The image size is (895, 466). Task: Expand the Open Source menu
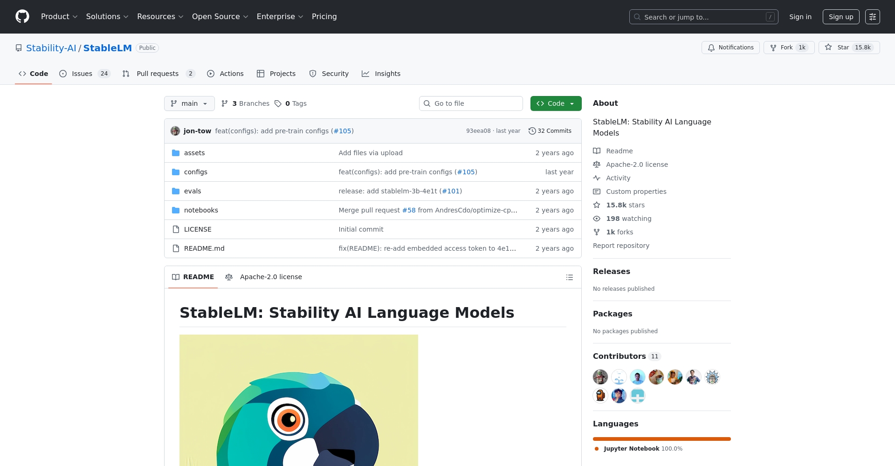tap(220, 17)
